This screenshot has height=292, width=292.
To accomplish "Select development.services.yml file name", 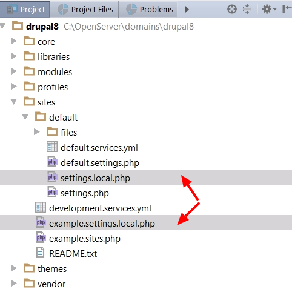I will pos(100,208).
